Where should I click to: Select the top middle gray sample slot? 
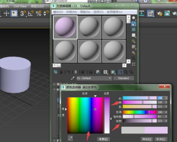(90, 27)
